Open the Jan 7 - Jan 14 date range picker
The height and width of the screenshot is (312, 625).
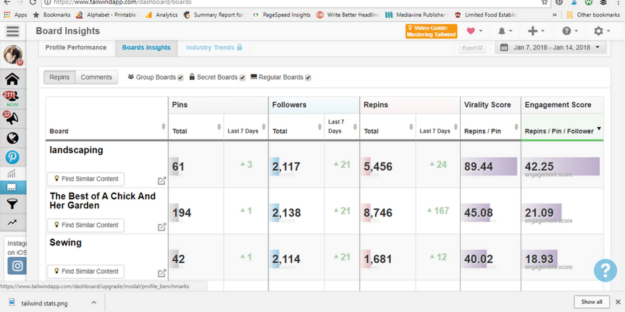551,48
